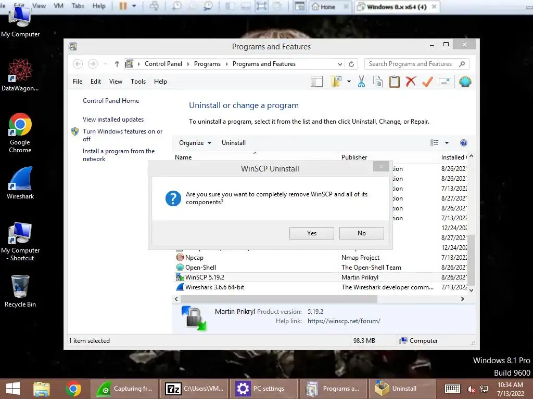Click the Up one level arrow
This screenshot has height=399, width=533.
click(117, 64)
